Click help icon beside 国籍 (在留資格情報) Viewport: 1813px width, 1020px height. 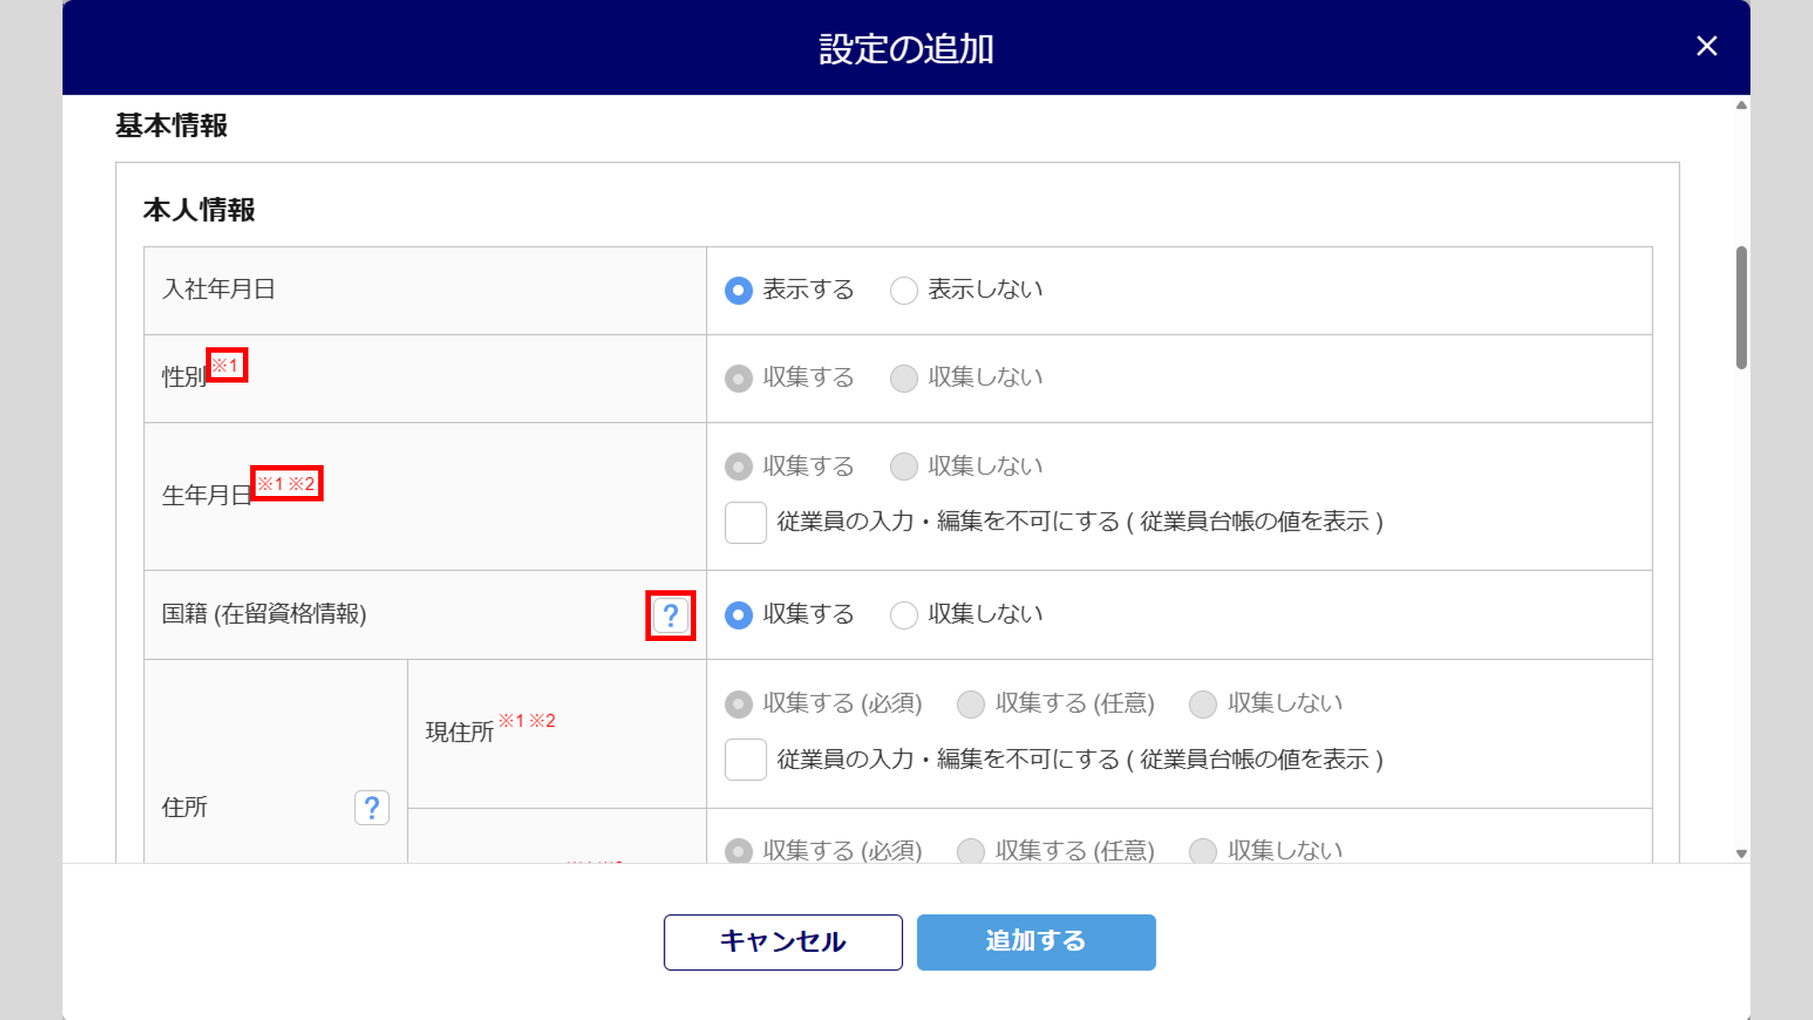click(671, 616)
